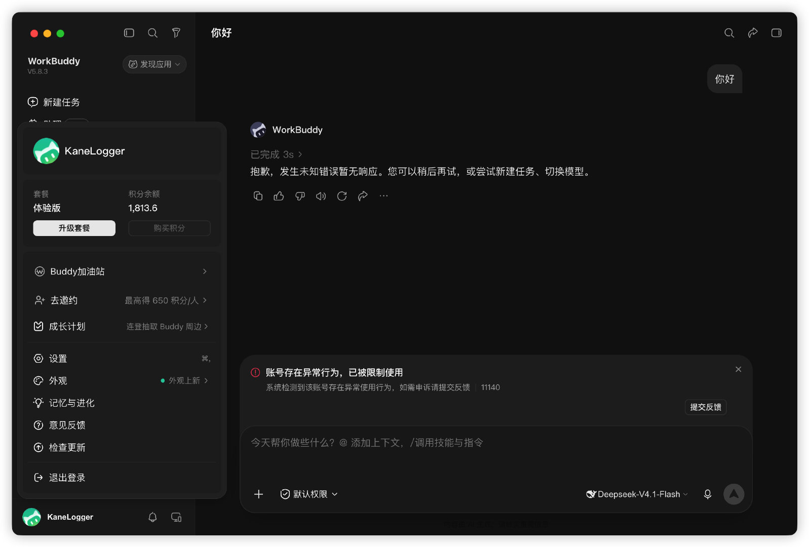Open Deepseek-V4.1-Flash model selector
This screenshot has height=547, width=809.
(637, 494)
